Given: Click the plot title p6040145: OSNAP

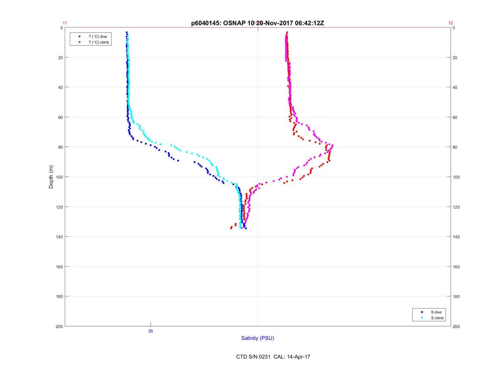Looking at the screenshot, I should pos(218,23).
